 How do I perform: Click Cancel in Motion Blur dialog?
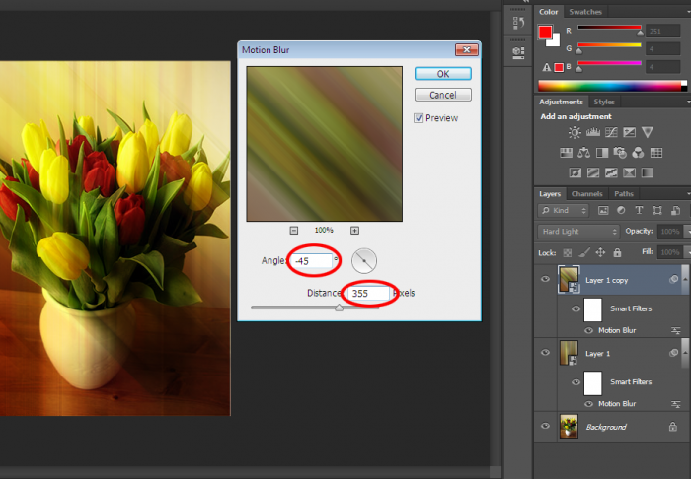click(443, 95)
